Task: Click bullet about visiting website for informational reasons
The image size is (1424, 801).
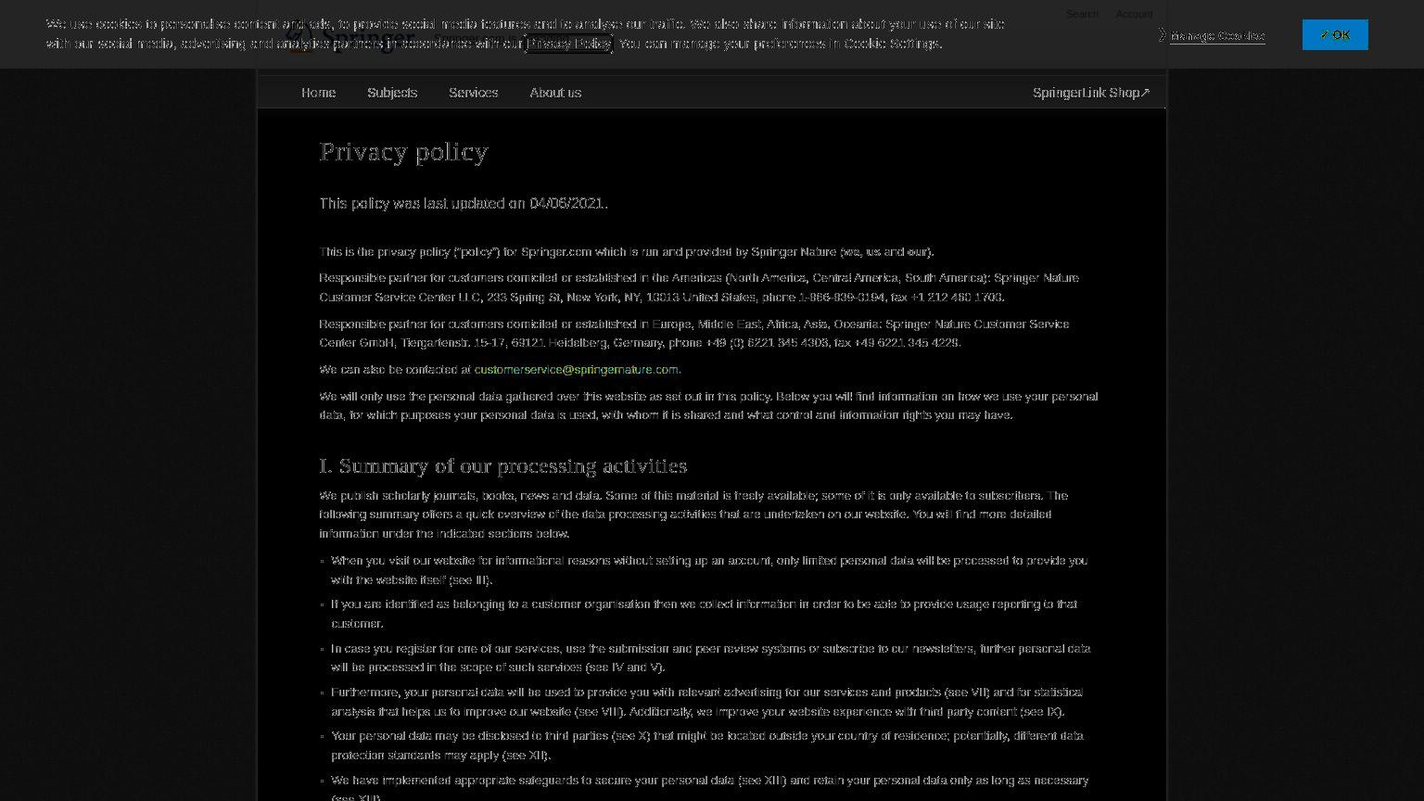Action: (709, 570)
